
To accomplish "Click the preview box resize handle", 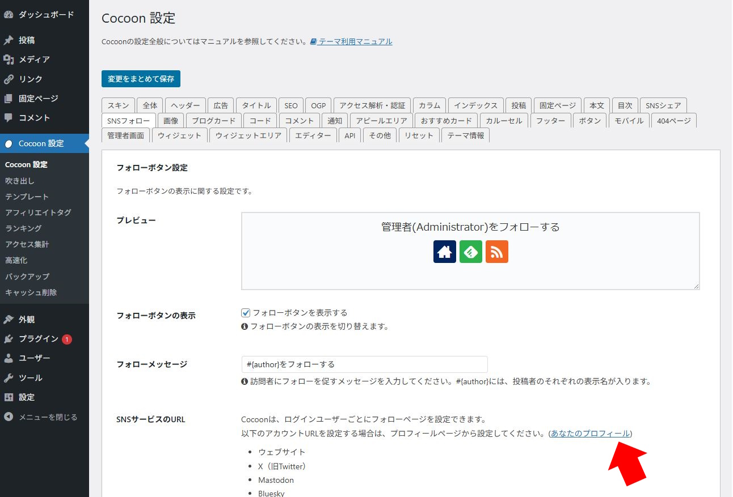I will click(x=696, y=286).
